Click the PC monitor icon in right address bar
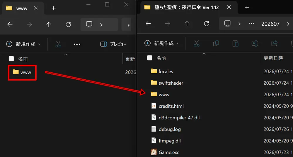 pyautogui.click(x=227, y=24)
